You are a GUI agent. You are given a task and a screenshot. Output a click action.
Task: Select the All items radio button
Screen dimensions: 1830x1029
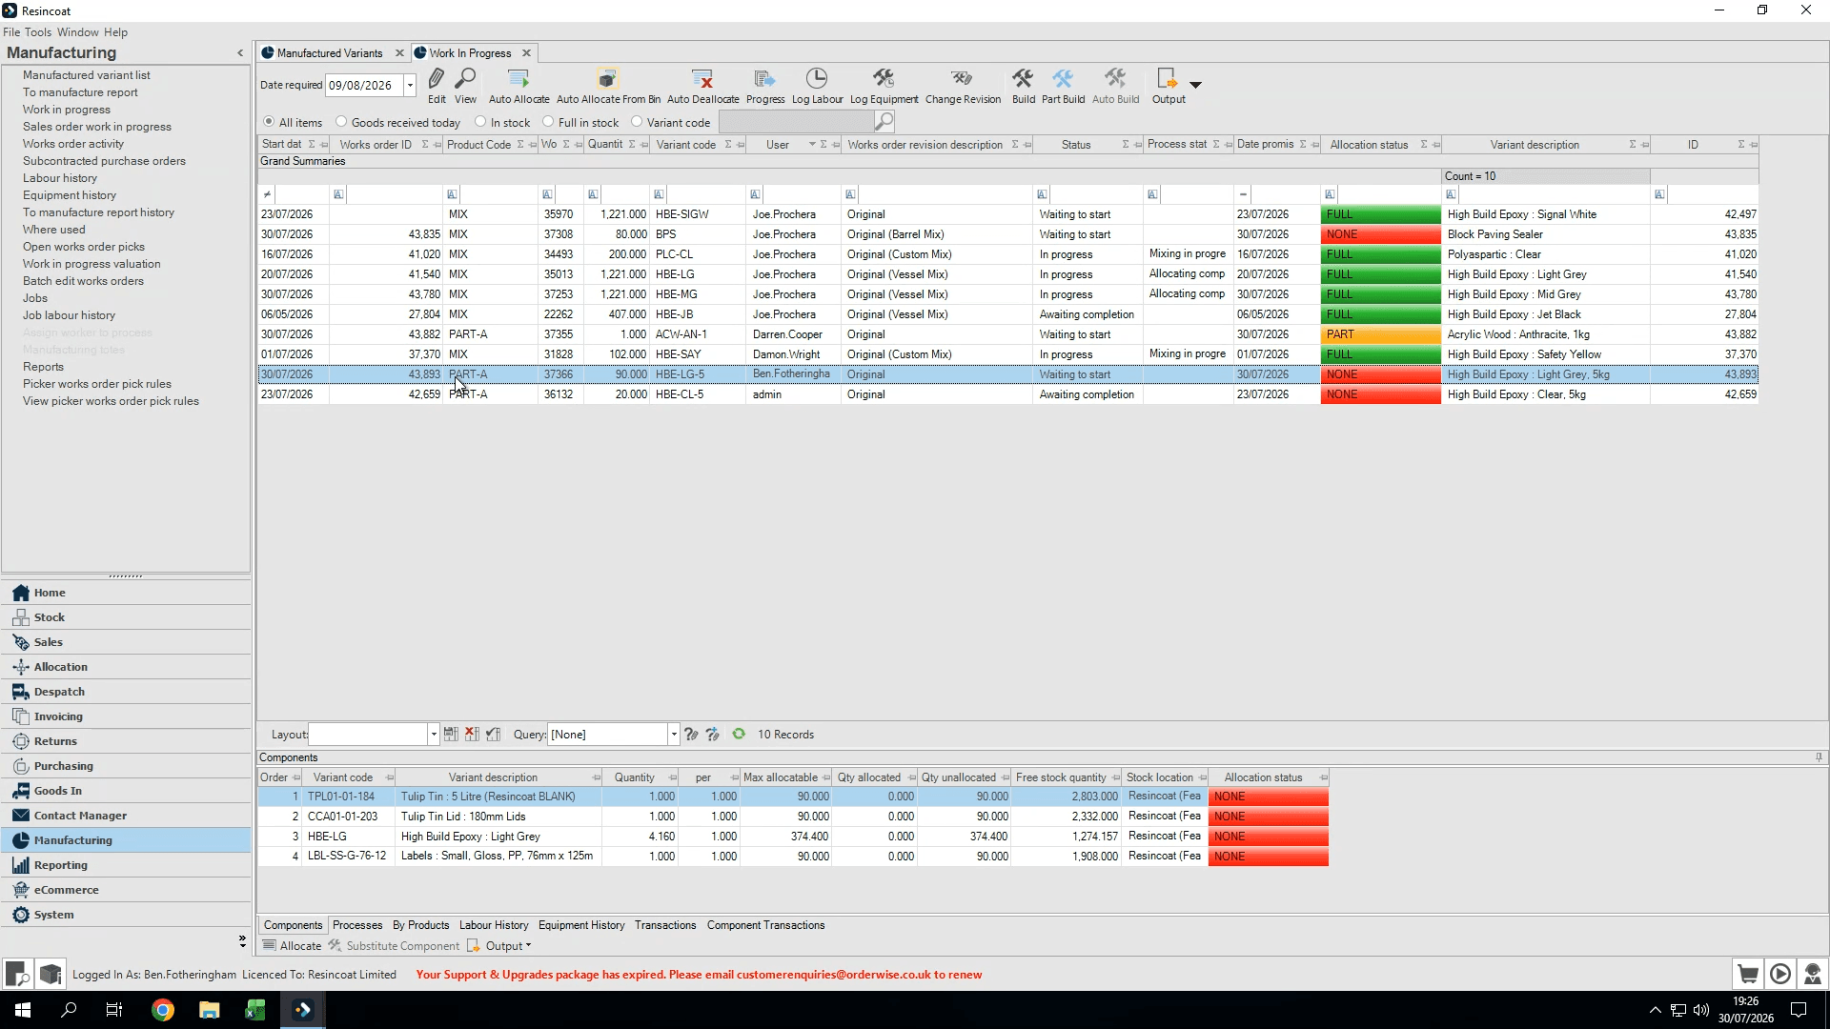[269, 122]
